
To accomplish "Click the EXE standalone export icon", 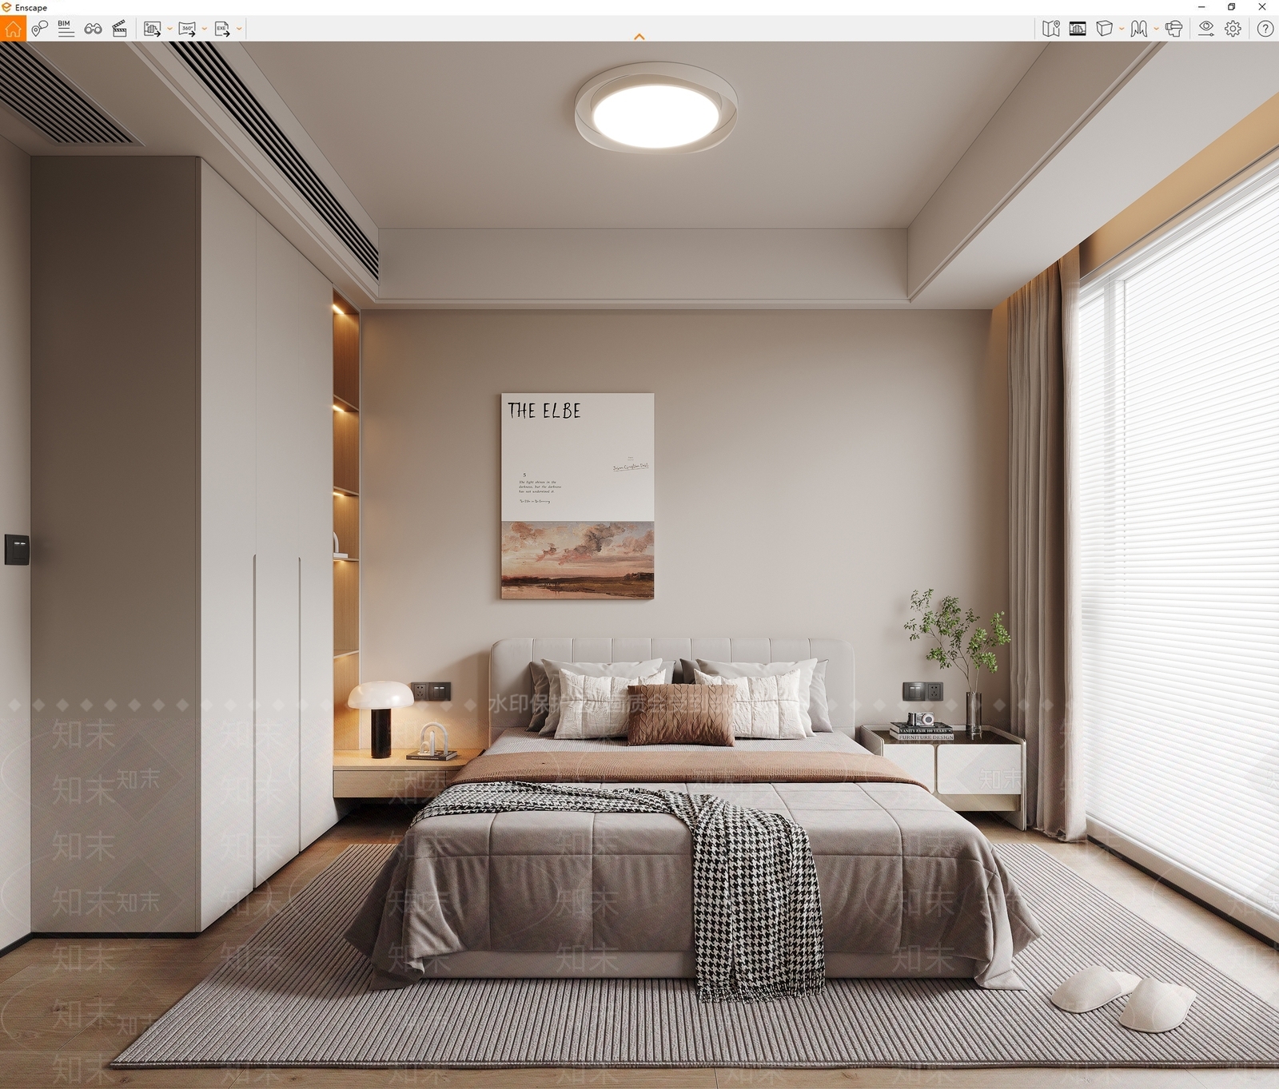I will [x=222, y=29].
